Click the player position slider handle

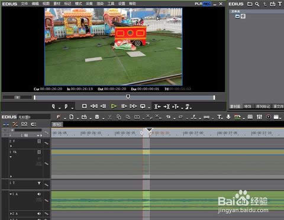(x=128, y=96)
